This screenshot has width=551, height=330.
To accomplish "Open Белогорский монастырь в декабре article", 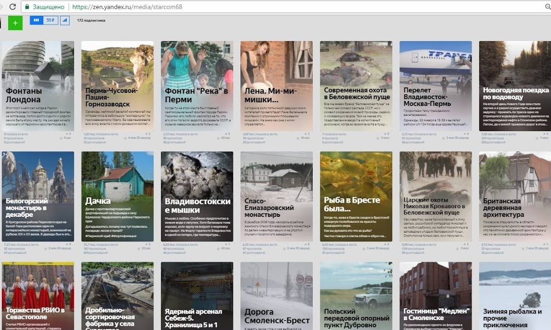I will (x=38, y=196).
